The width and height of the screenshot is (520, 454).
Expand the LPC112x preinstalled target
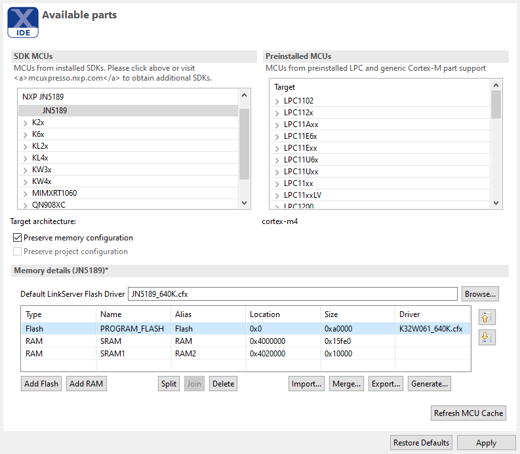pyautogui.click(x=277, y=113)
